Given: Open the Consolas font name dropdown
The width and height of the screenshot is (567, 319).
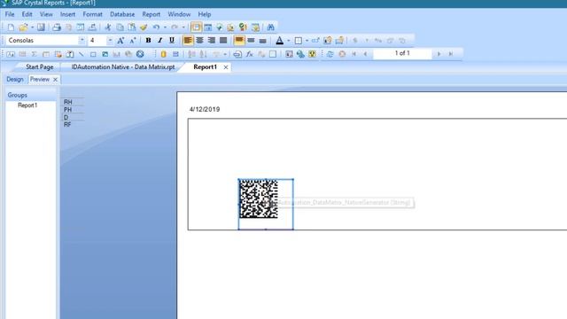Looking at the screenshot, I should pos(82,40).
